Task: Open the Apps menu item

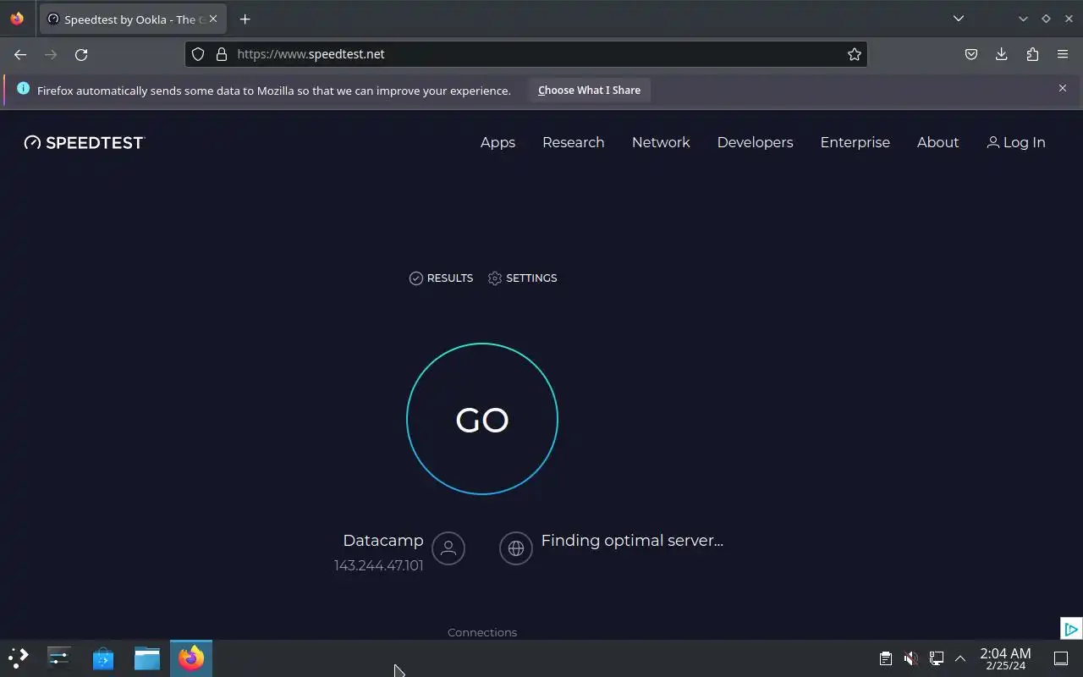Action: [498, 142]
